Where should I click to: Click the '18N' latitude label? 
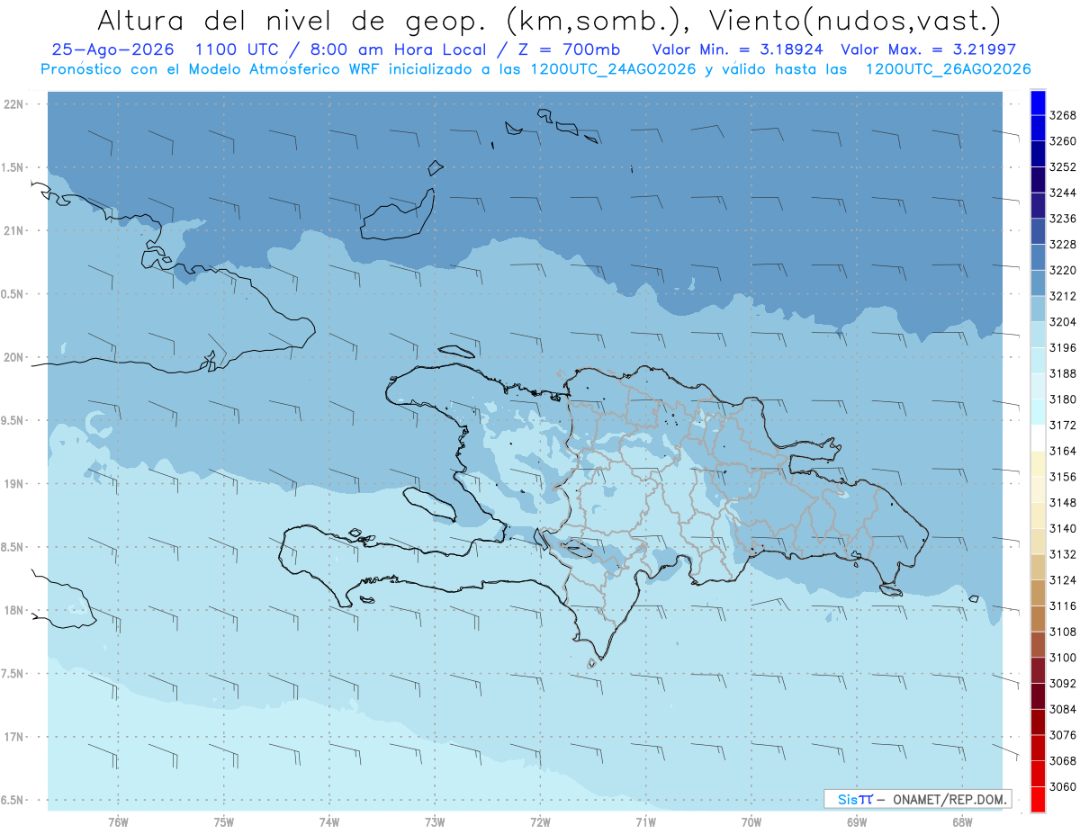[14, 610]
